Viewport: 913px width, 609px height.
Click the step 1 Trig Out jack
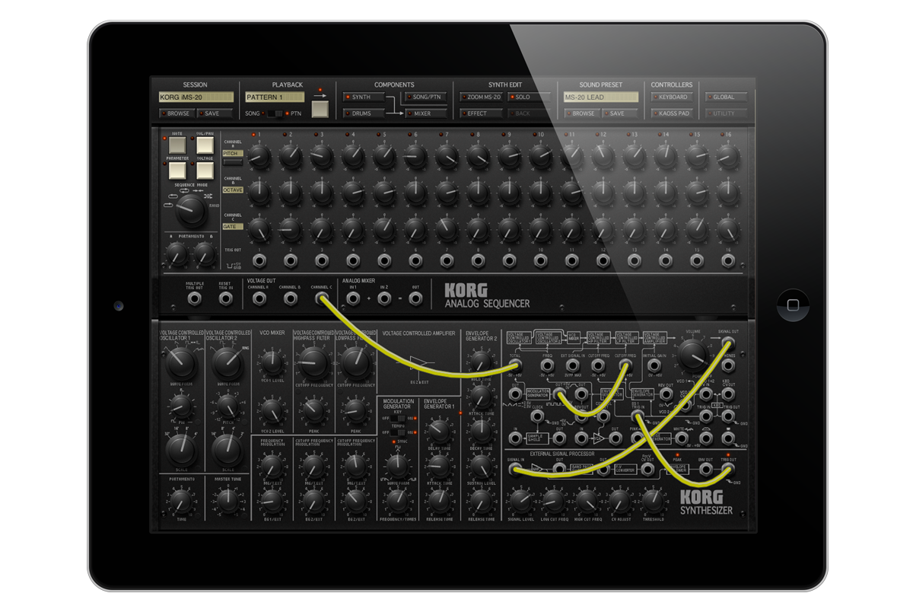click(x=259, y=261)
